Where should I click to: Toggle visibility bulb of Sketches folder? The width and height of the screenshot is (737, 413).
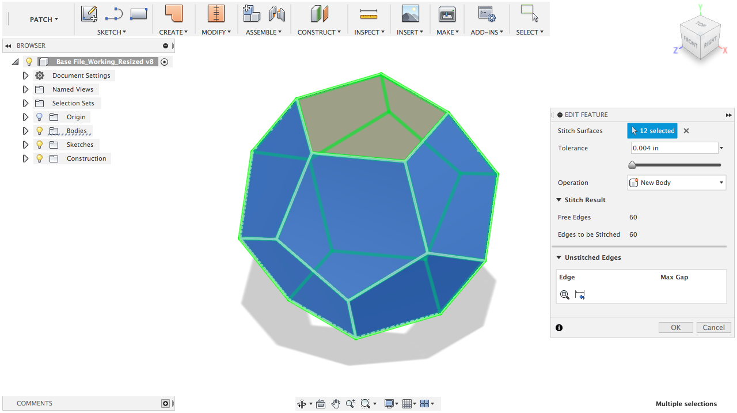coord(40,145)
